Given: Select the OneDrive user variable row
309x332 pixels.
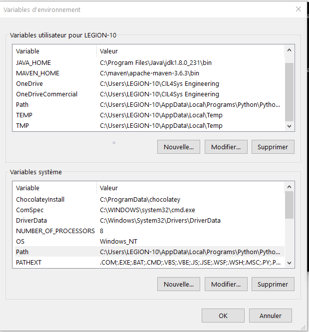Looking at the screenshot, I should (x=149, y=84).
